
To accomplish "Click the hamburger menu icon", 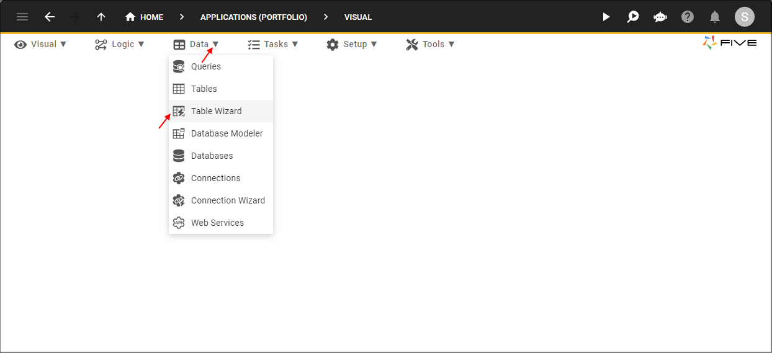I will (22, 17).
